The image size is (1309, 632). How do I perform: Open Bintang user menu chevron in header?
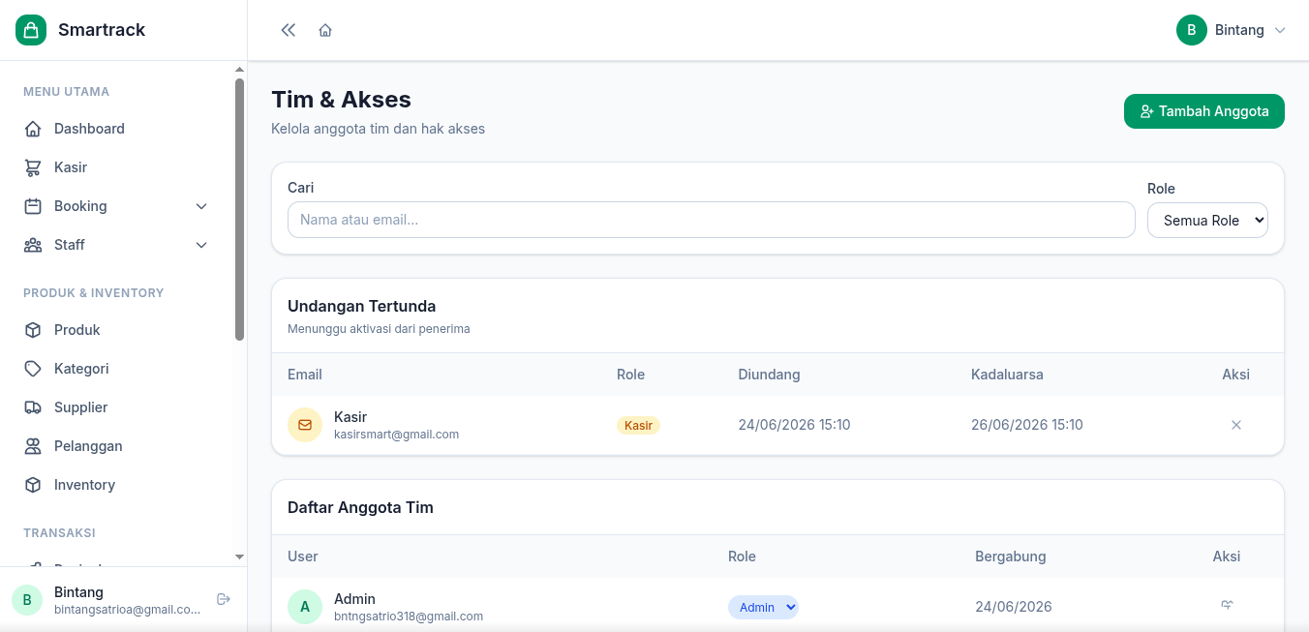coord(1280,30)
